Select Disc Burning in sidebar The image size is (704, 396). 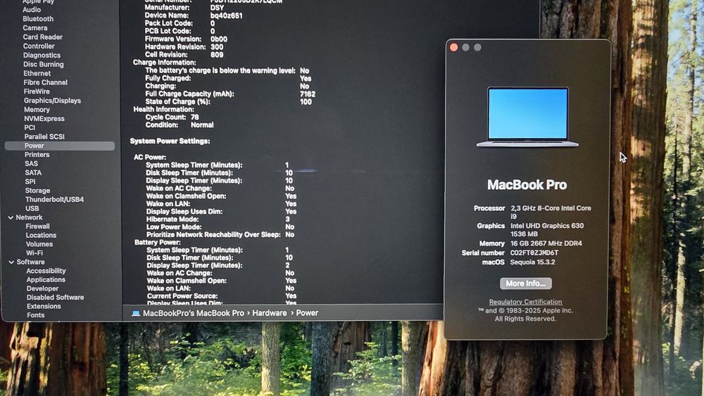44,64
